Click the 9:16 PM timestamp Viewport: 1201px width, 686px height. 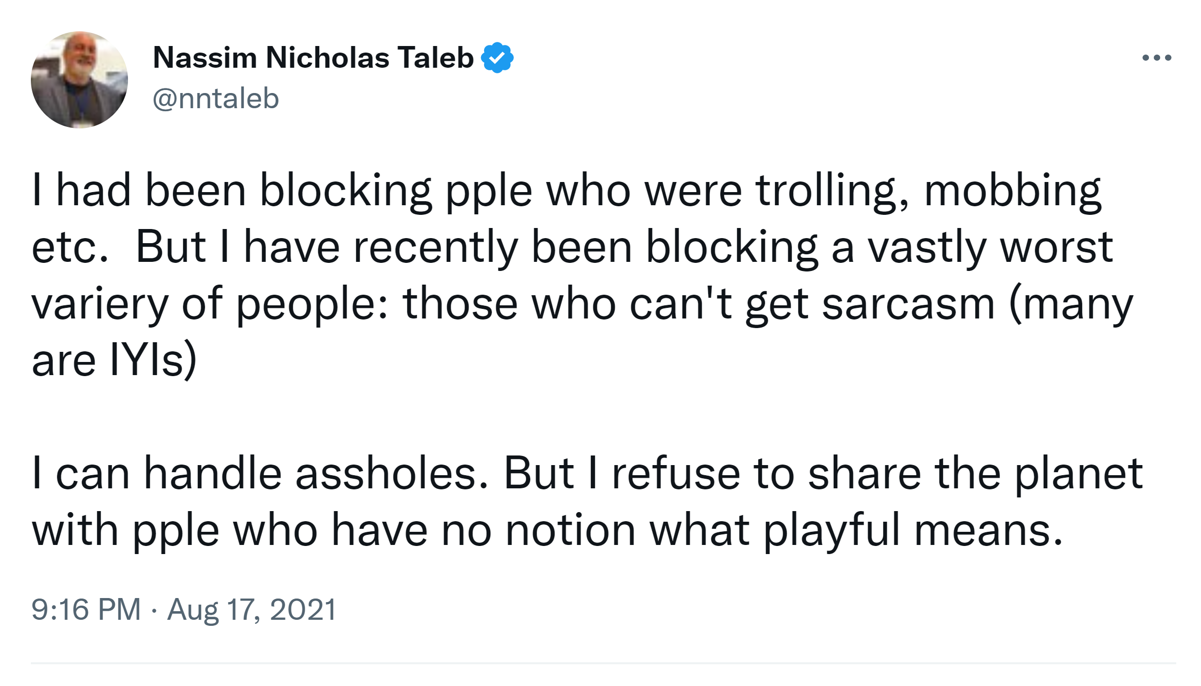pyautogui.click(x=86, y=609)
